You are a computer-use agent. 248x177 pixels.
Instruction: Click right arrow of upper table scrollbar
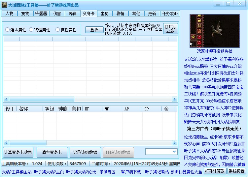click(175, 99)
